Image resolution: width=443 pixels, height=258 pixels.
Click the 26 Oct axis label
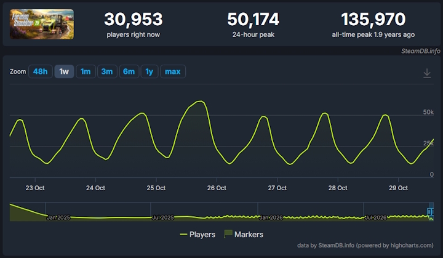pyautogui.click(x=217, y=188)
